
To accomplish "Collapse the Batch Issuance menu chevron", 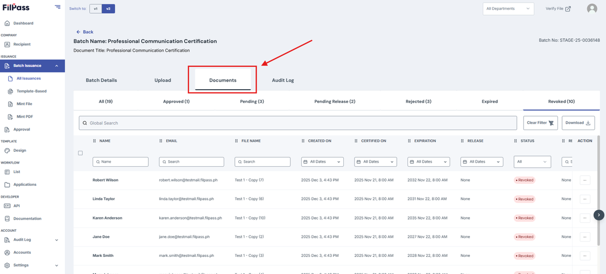I will 57,65.
